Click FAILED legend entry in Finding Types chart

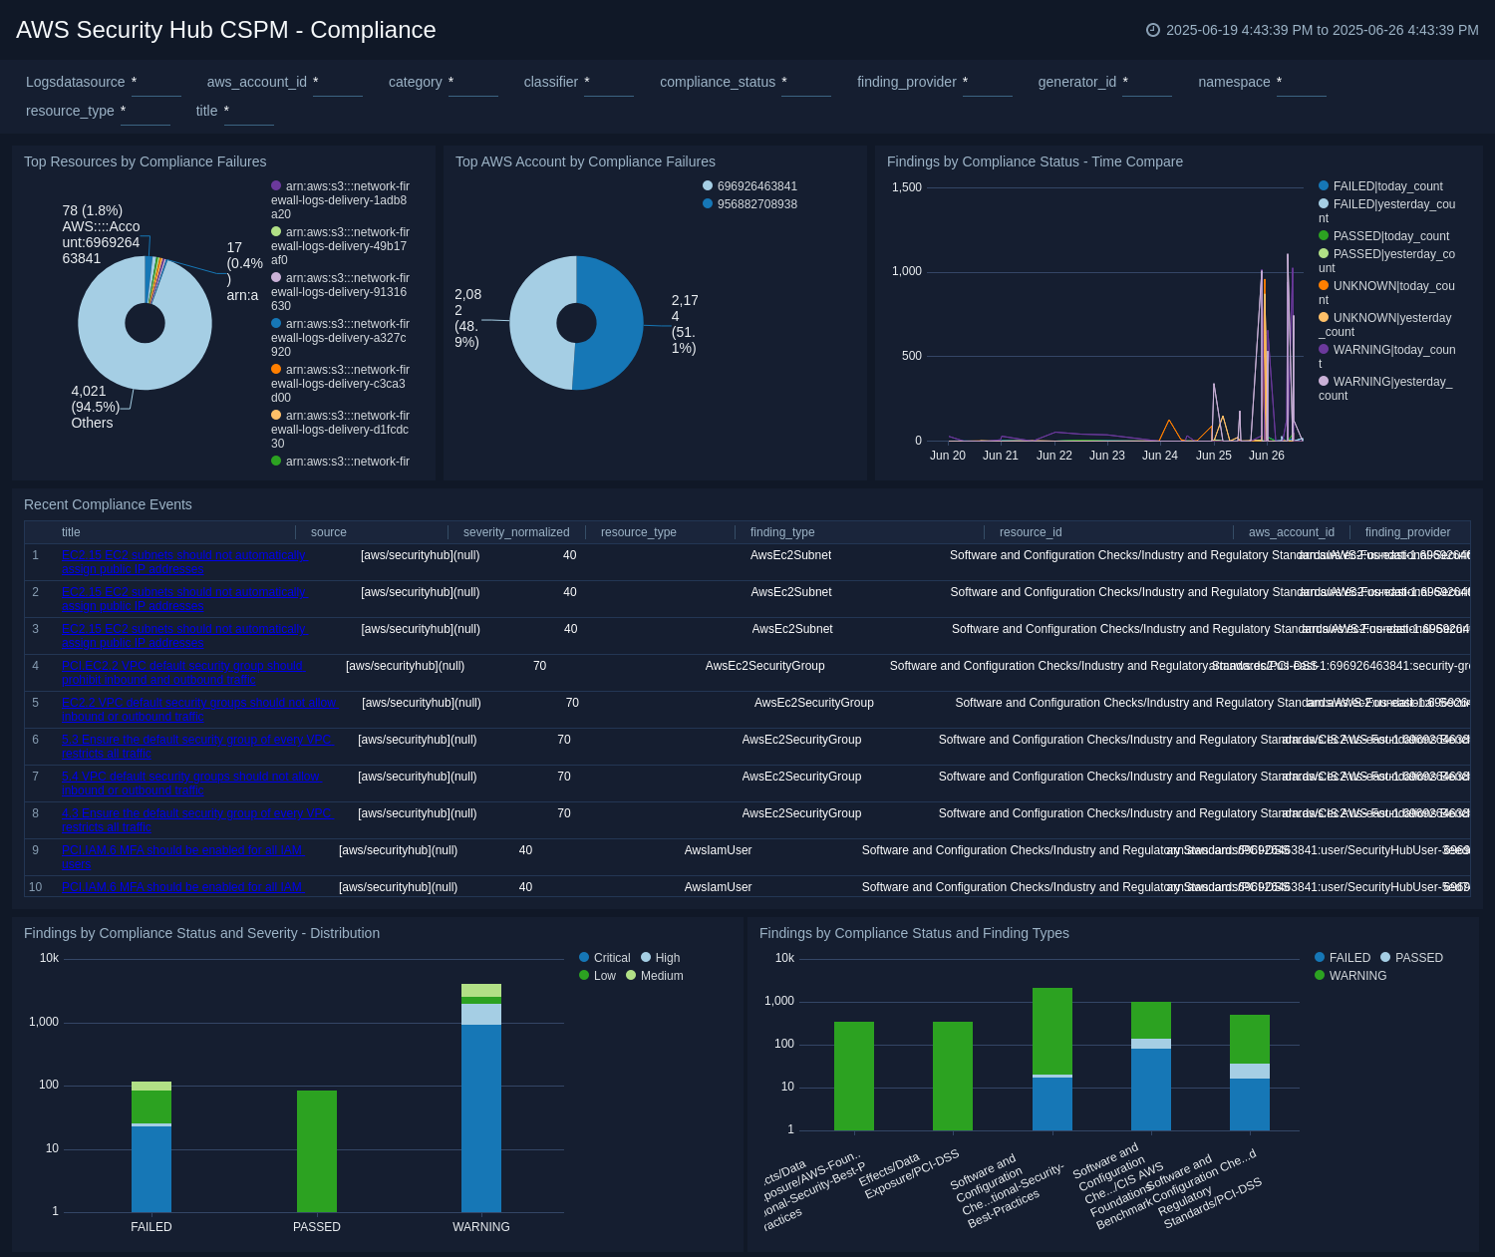[1343, 958]
